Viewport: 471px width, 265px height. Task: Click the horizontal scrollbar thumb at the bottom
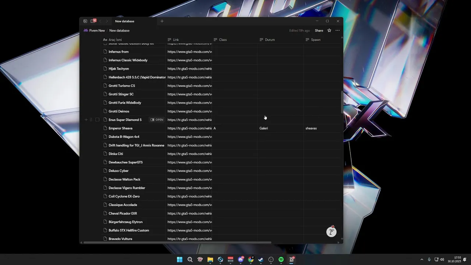[177, 243]
